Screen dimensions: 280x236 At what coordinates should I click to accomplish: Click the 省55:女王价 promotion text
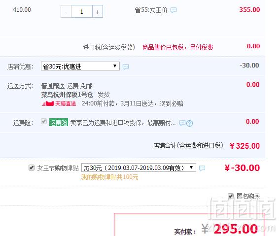[151, 10]
